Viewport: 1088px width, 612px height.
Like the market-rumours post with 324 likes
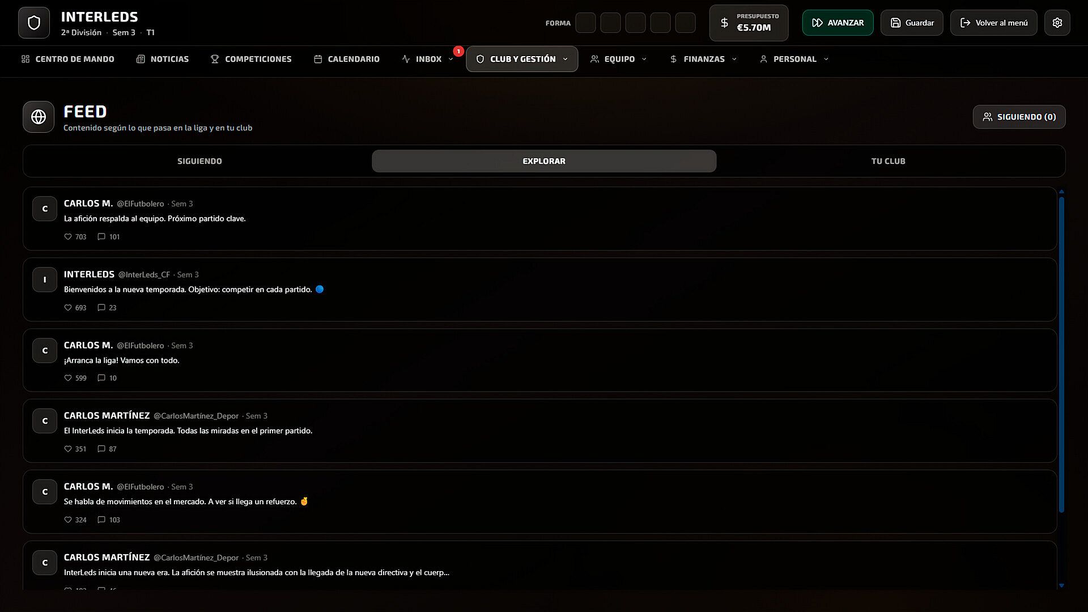pos(68,520)
